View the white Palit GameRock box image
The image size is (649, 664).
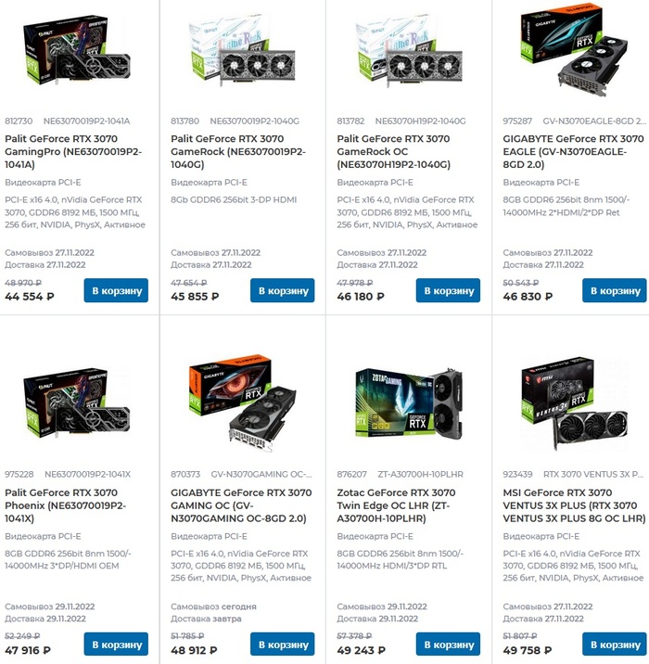pyautogui.click(x=242, y=49)
